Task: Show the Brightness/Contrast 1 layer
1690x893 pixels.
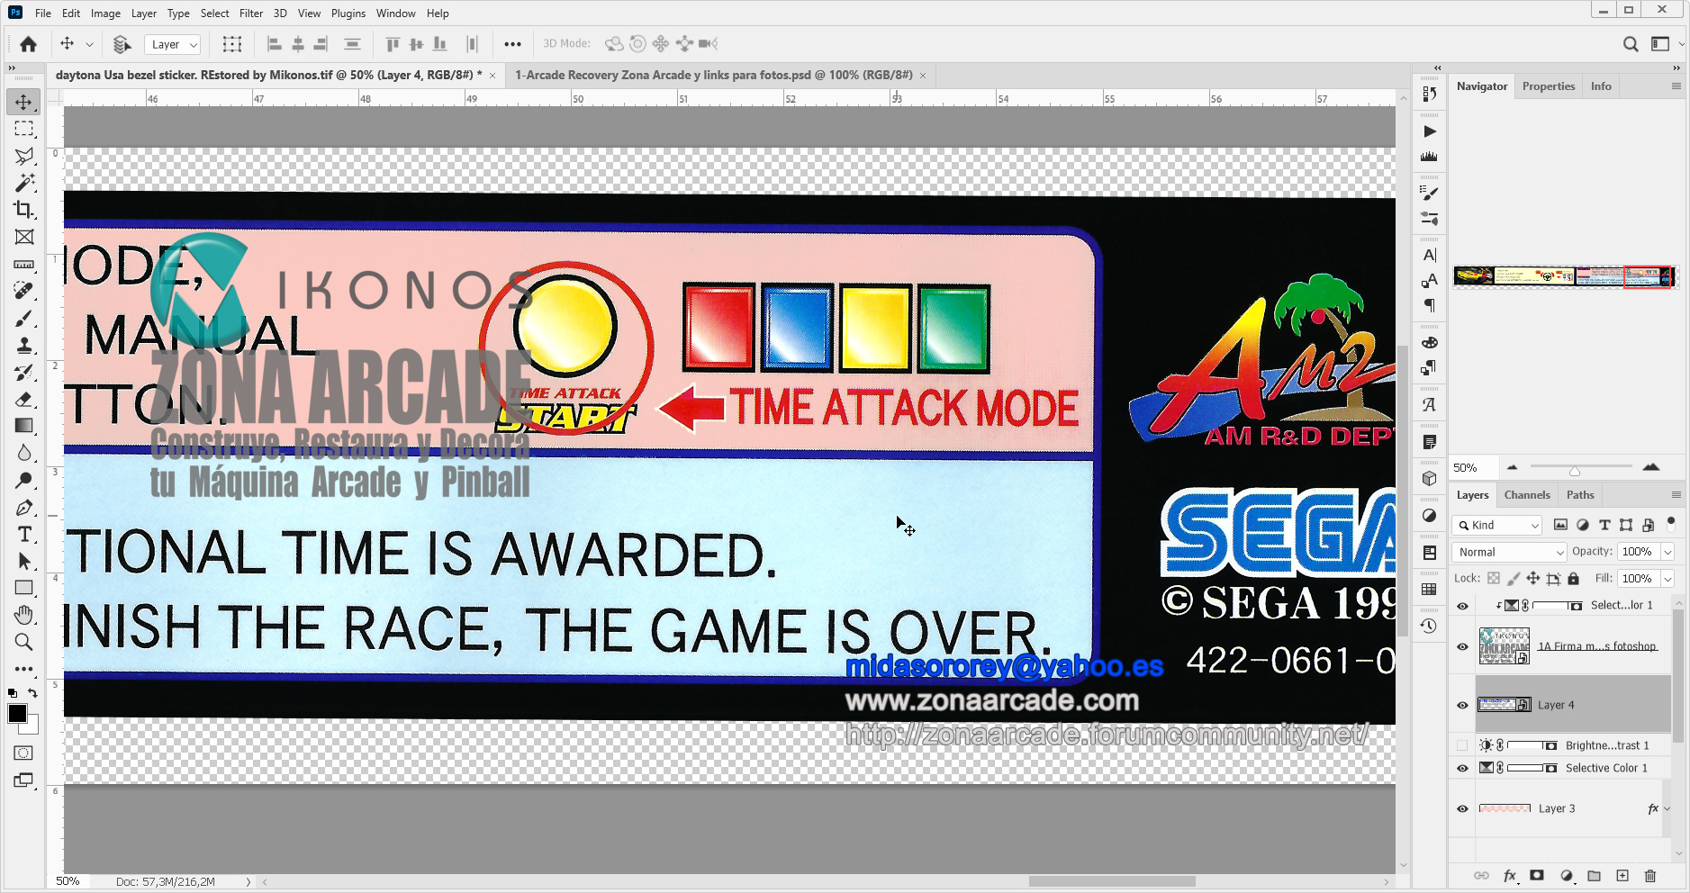Action: click(1462, 745)
